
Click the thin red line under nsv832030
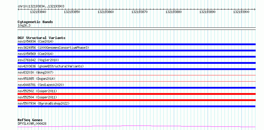pyautogui.click(x=136, y=75)
